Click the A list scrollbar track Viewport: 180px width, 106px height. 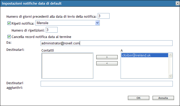click(x=170, y=65)
